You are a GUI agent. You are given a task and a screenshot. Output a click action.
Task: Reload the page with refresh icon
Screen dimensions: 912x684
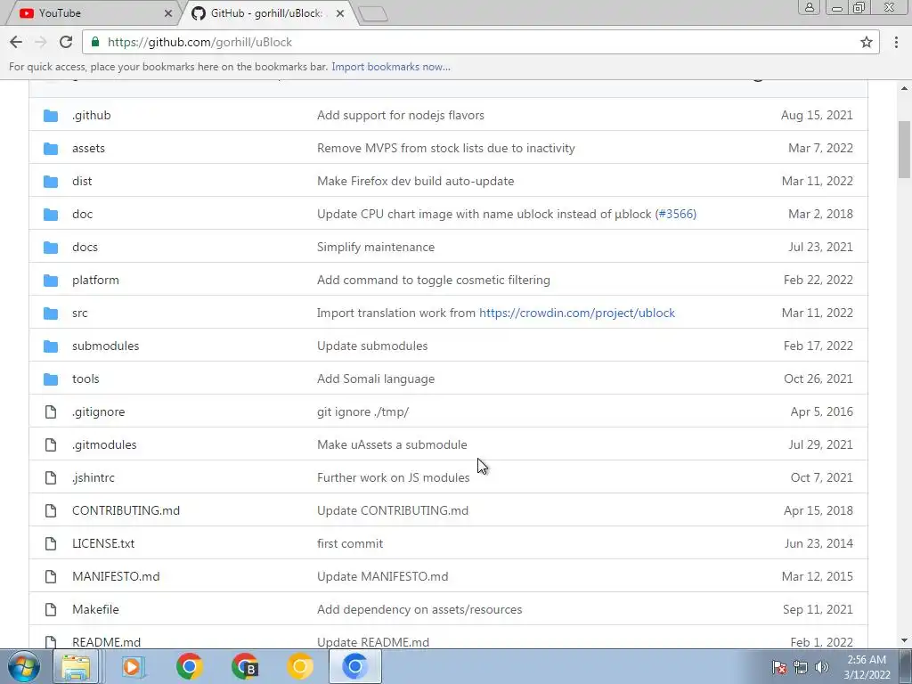coord(66,42)
